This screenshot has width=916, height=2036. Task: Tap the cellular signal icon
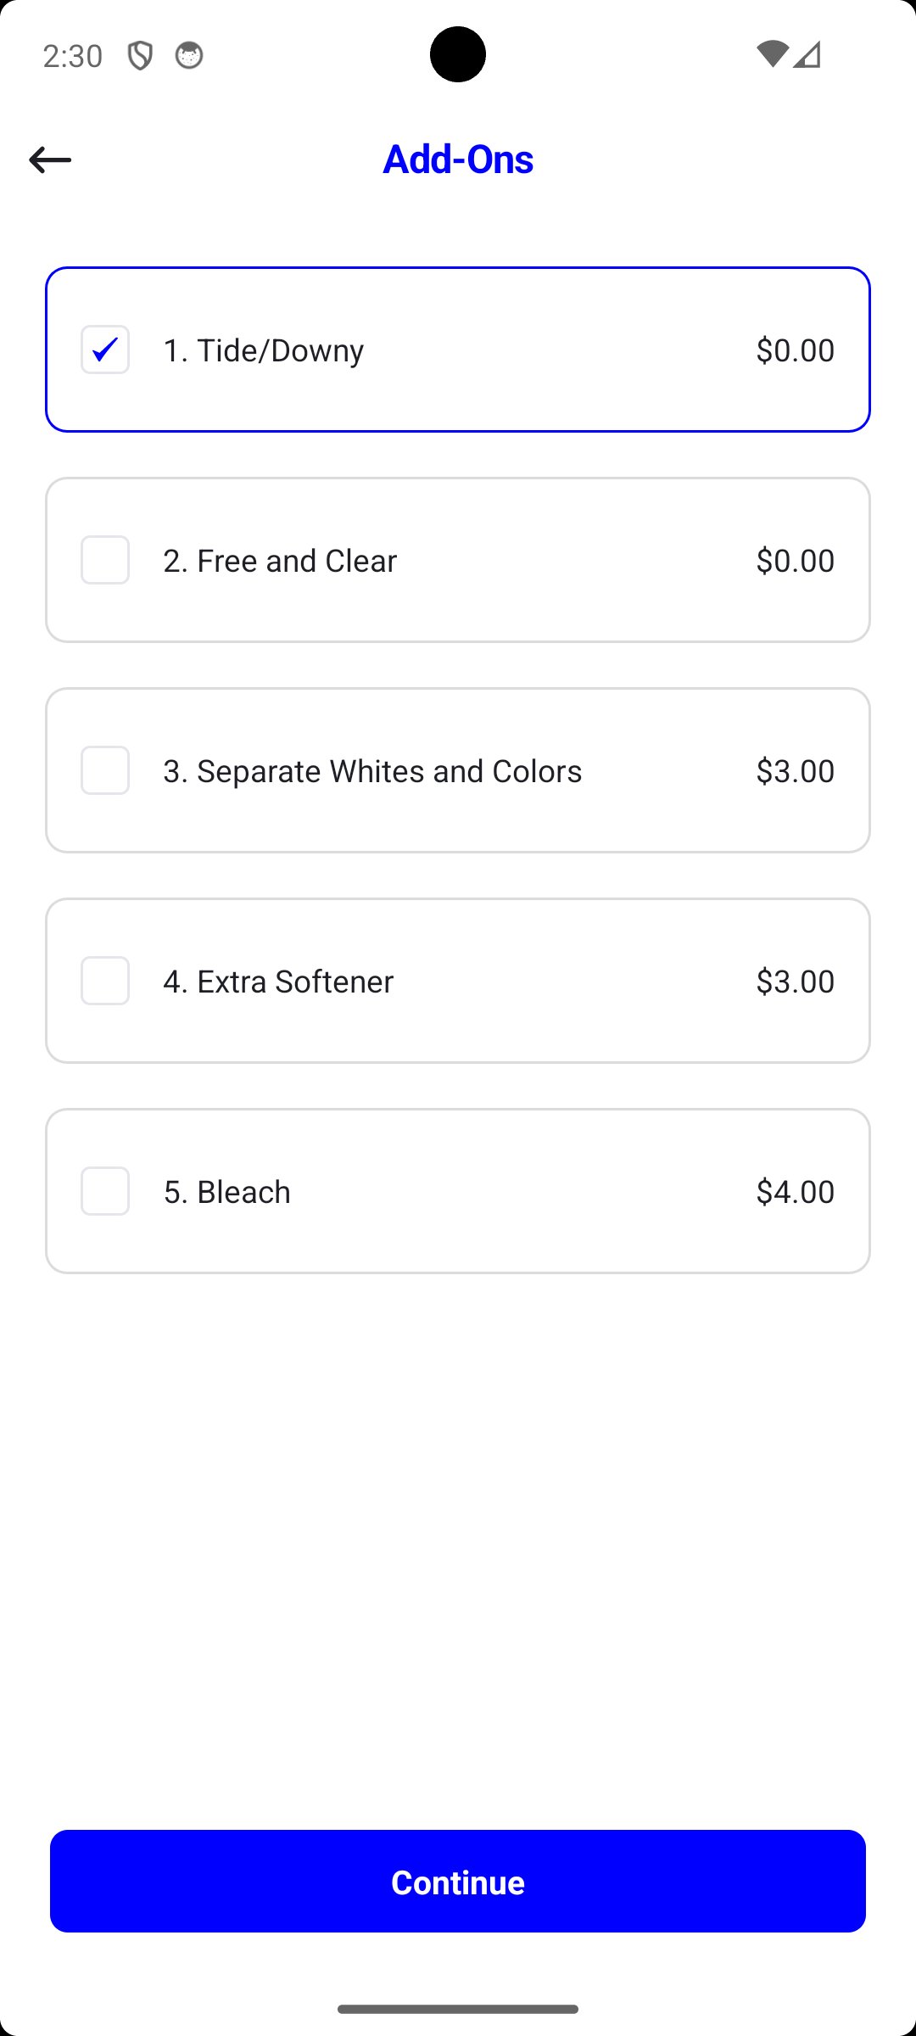[808, 54]
